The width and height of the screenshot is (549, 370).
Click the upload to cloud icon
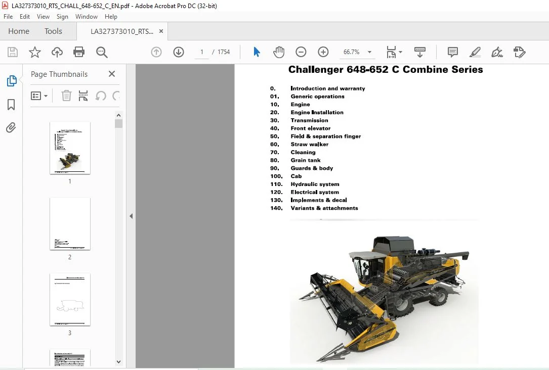57,52
